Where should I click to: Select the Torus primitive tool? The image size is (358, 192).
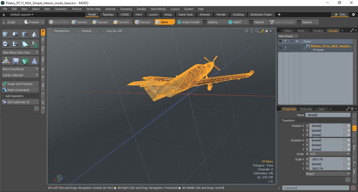coord(6,44)
